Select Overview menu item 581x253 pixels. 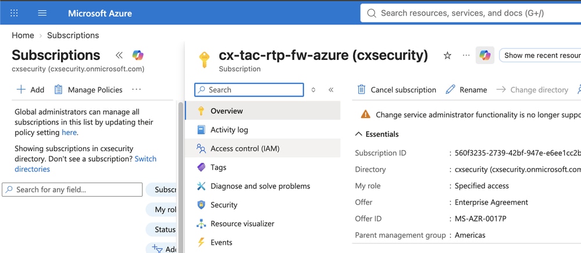(x=263, y=111)
